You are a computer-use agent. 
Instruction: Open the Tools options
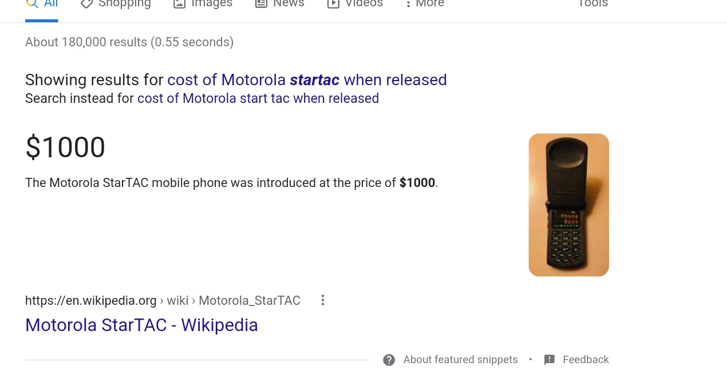pyautogui.click(x=592, y=5)
